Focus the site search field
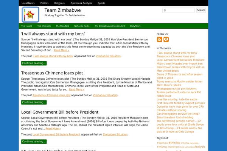 (179, 10)
